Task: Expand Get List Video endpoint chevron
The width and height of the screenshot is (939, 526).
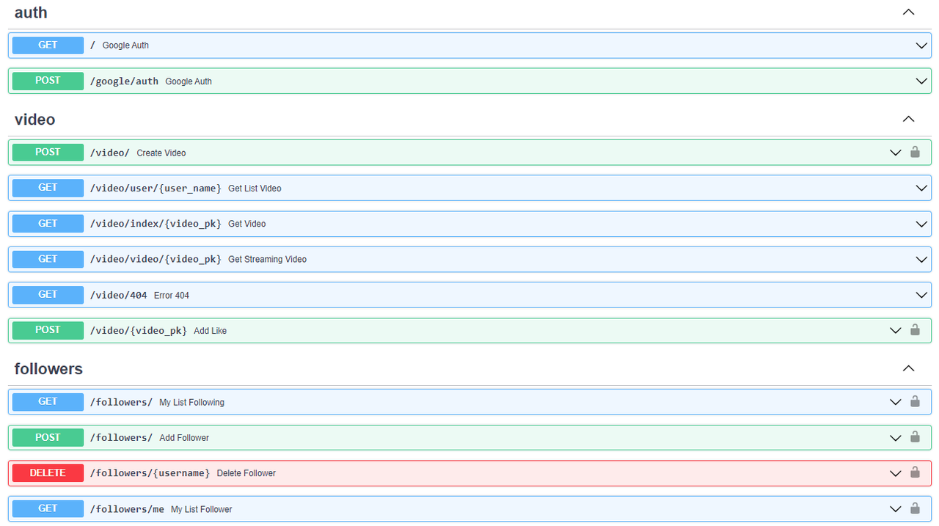Action: pos(922,188)
